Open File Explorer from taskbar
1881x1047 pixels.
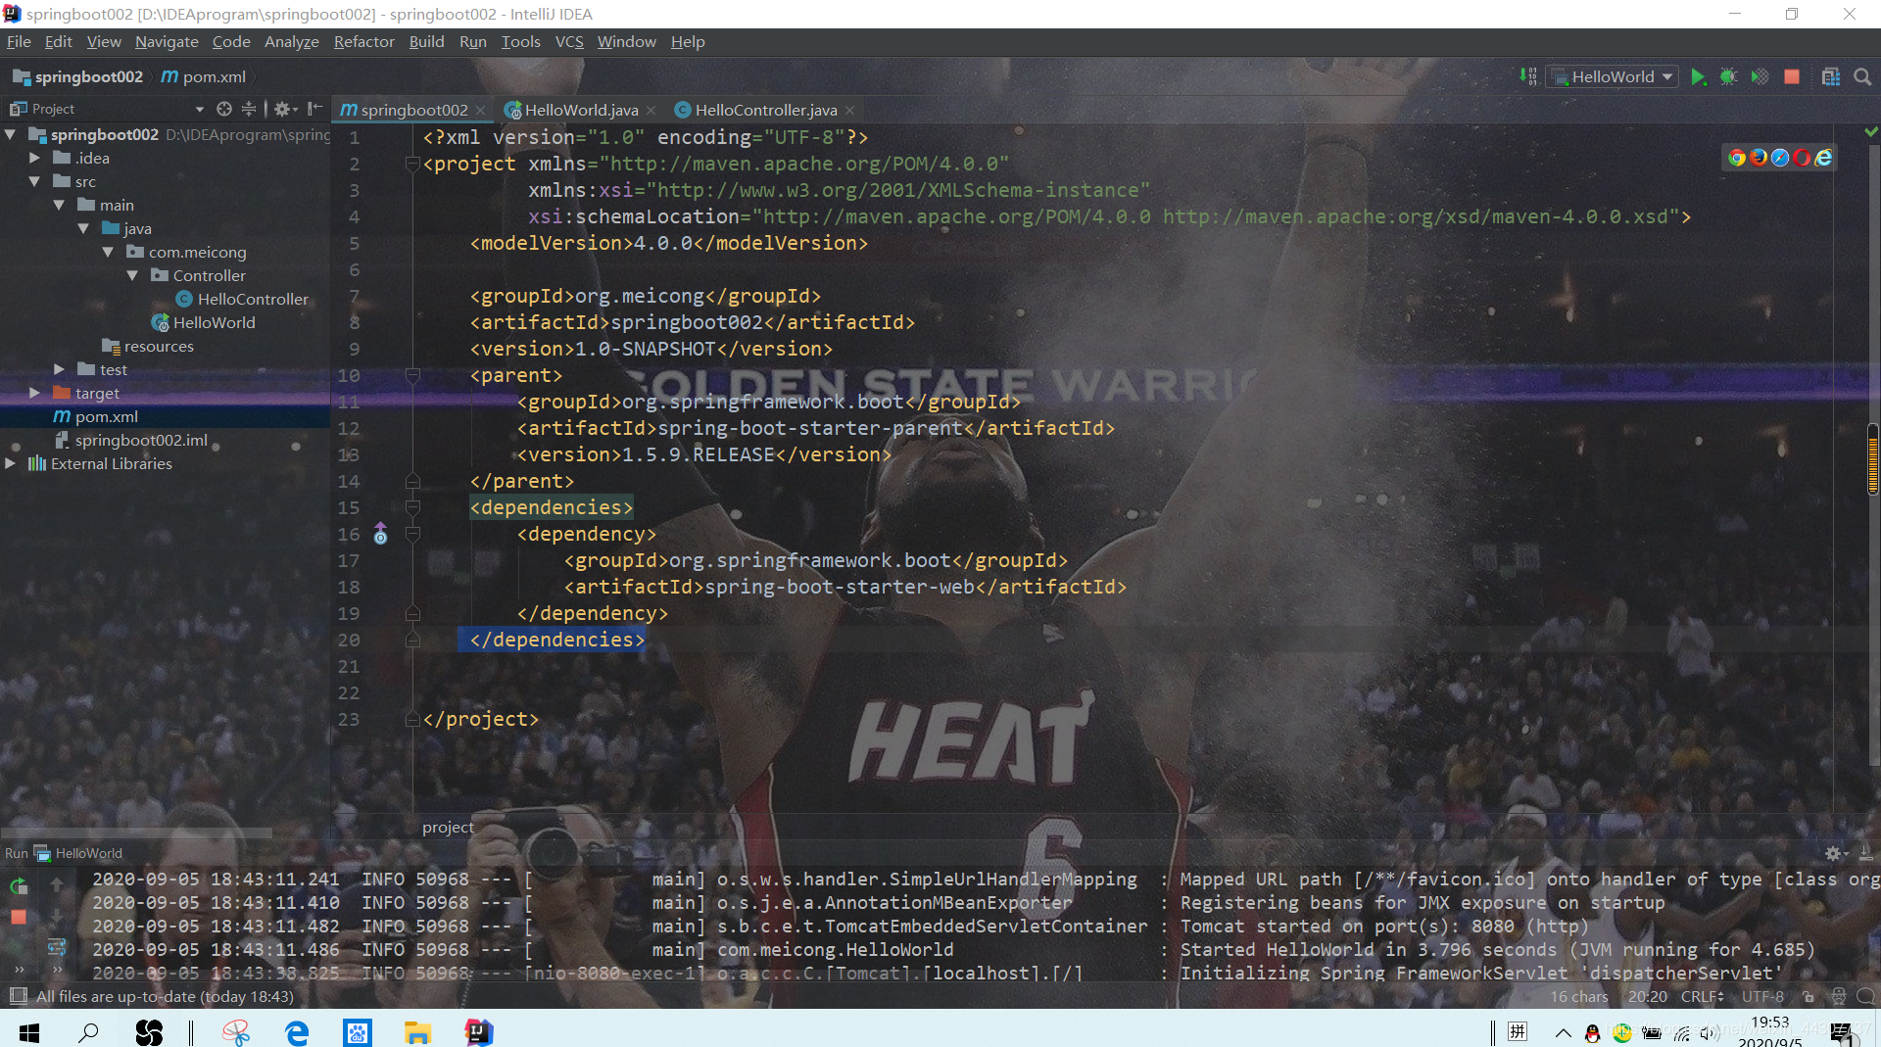click(417, 1031)
